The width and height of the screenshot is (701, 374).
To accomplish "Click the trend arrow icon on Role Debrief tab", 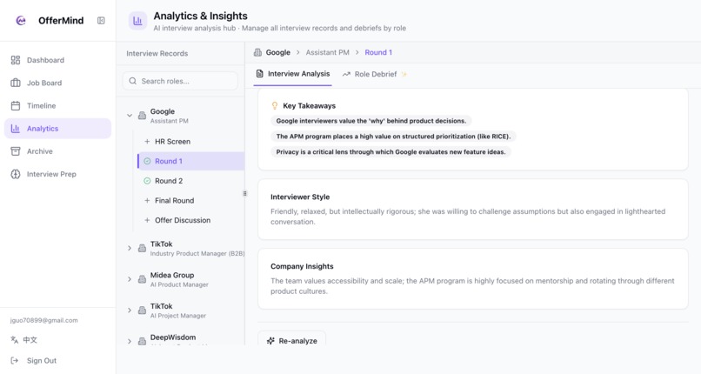I will (x=346, y=74).
